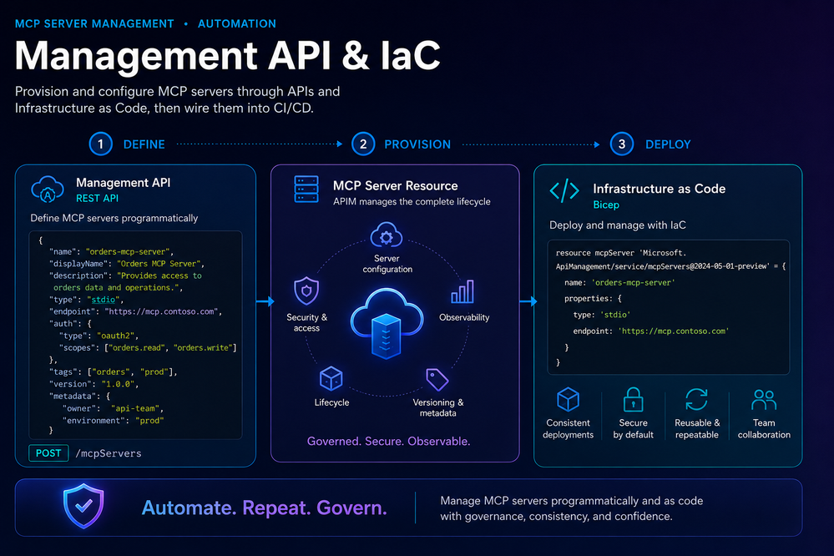Image resolution: width=834 pixels, height=556 pixels.
Task: Click the Bicep name: 'orders-mcp-server' line
Action: [619, 283]
